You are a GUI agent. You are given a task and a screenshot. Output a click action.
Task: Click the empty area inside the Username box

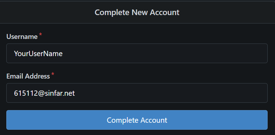pos(165,53)
